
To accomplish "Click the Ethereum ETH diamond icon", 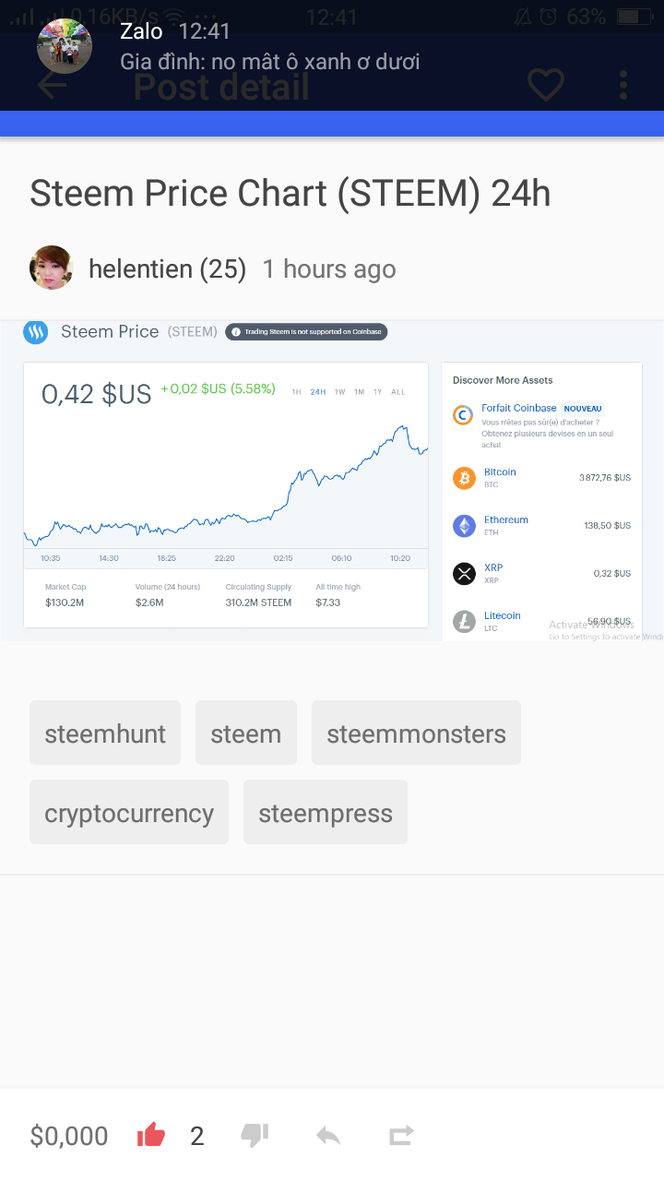I will [462, 525].
